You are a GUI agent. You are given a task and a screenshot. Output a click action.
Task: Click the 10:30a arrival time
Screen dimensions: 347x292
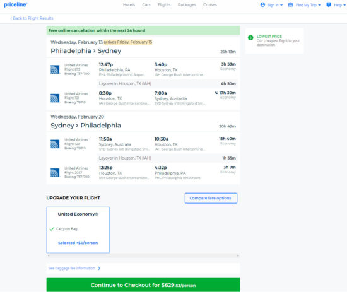162,139
